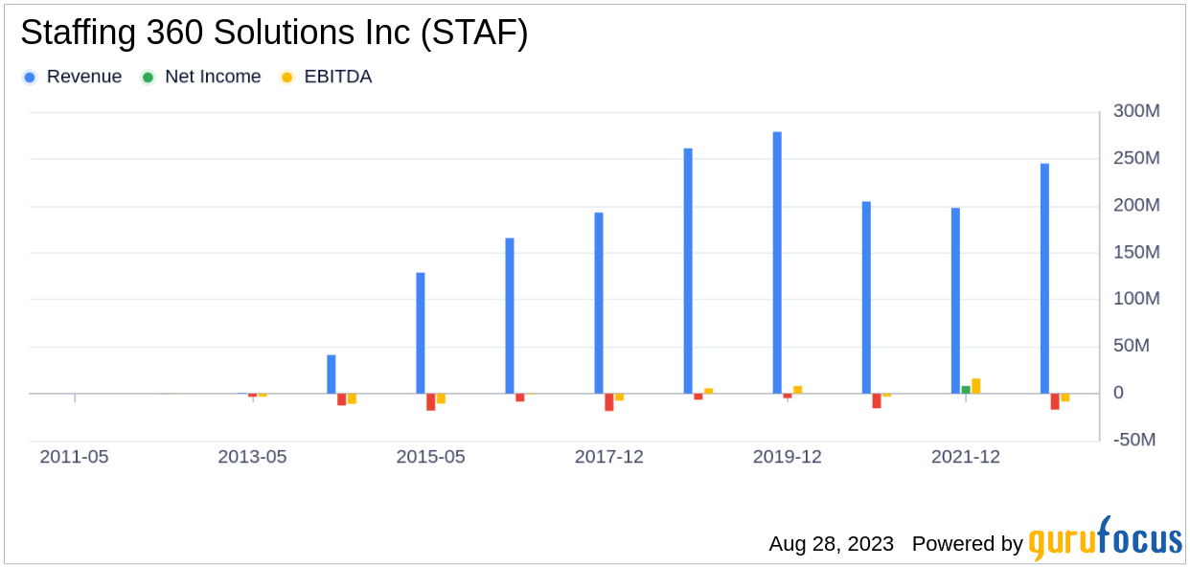
Task: Open the gurufocus logo link
Action: click(1106, 539)
